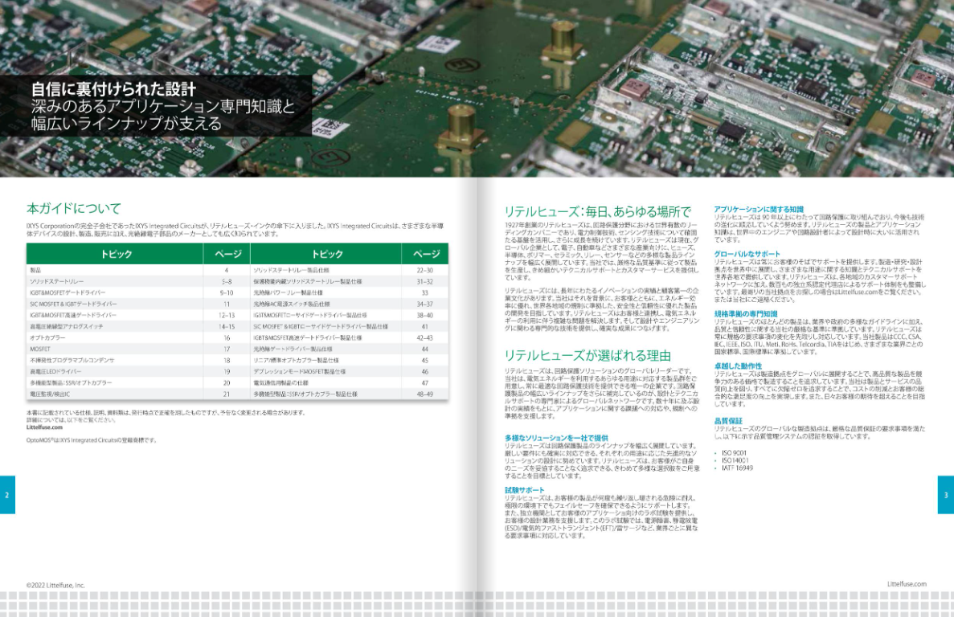Select the topic "電気通信用製品の仕様"
This screenshot has width=954, height=617.
pos(280,383)
